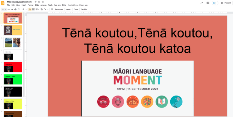Click the Move to folder icon
The image size is (233, 117).
point(39,2)
